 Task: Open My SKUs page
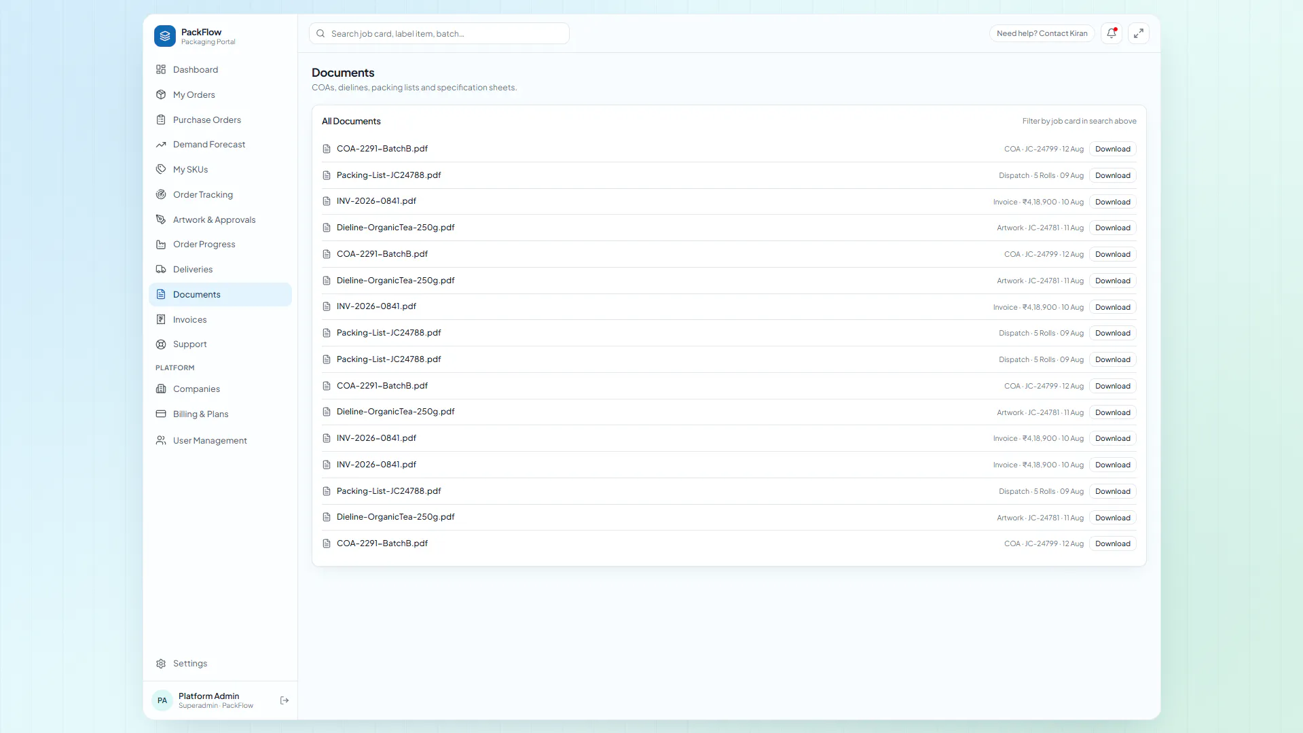[220, 169]
